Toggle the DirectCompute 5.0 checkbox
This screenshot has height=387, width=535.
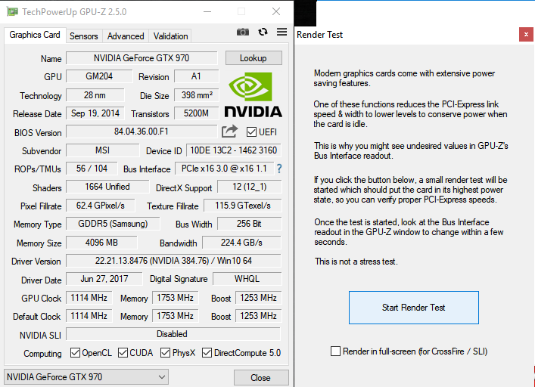tap(207, 352)
